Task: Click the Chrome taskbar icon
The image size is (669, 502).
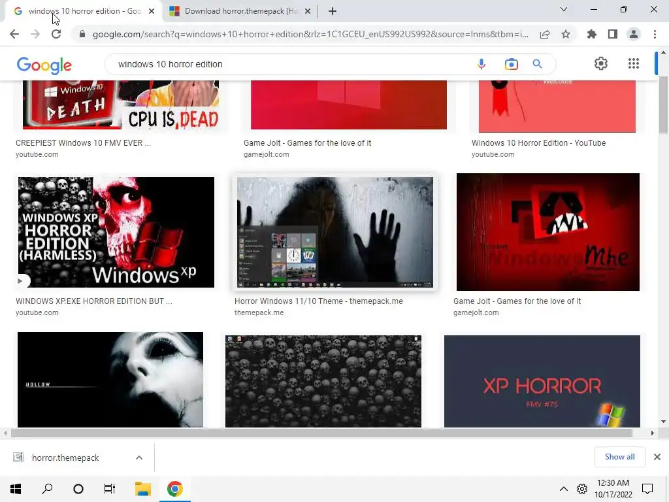Action: (174, 489)
